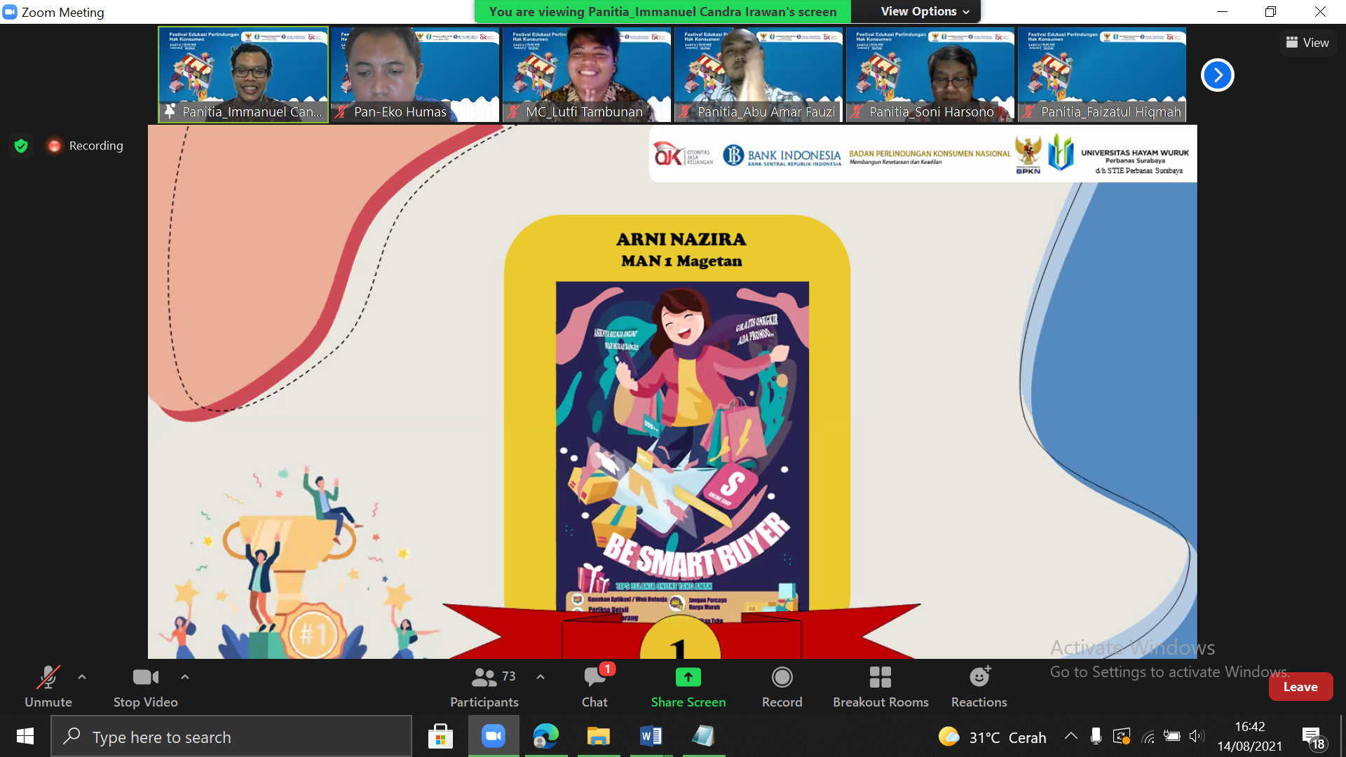Open Microsoft Store from taskbar
The image size is (1346, 757).
[x=440, y=737]
